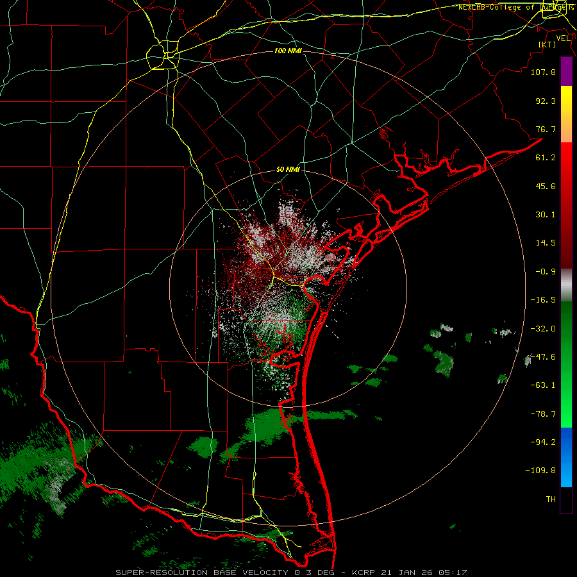Select the 92.3 legend value
The width and height of the screenshot is (577, 577).
[546, 101]
